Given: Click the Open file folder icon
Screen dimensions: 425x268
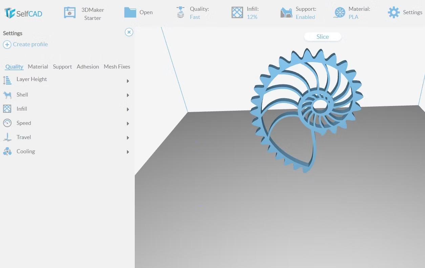Looking at the screenshot, I should pos(130,12).
